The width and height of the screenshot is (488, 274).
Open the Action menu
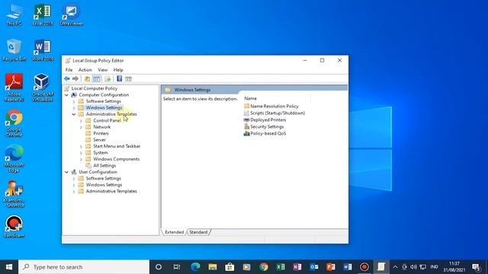[x=85, y=70]
